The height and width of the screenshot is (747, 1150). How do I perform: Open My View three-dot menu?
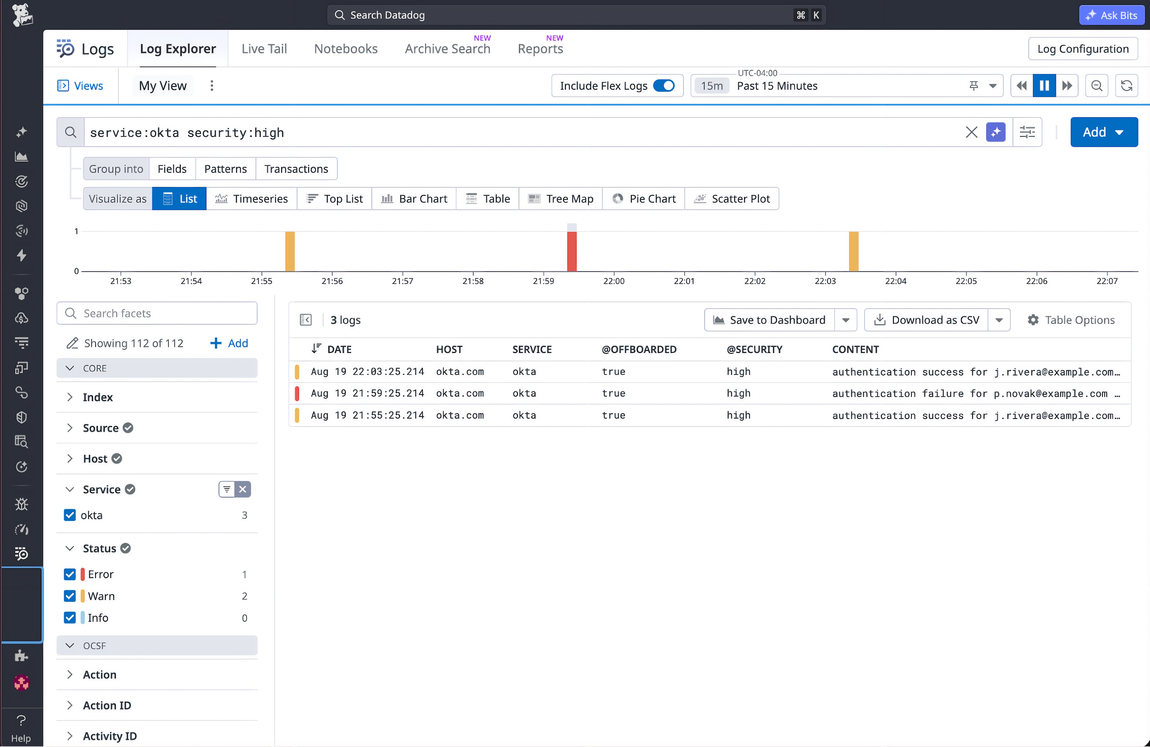tap(212, 85)
